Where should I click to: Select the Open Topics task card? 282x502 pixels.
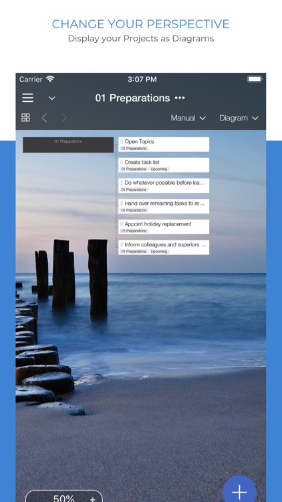tap(164, 145)
